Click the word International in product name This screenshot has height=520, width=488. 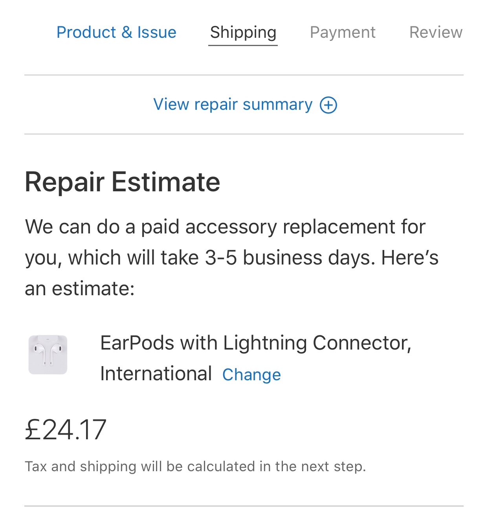pos(156,374)
